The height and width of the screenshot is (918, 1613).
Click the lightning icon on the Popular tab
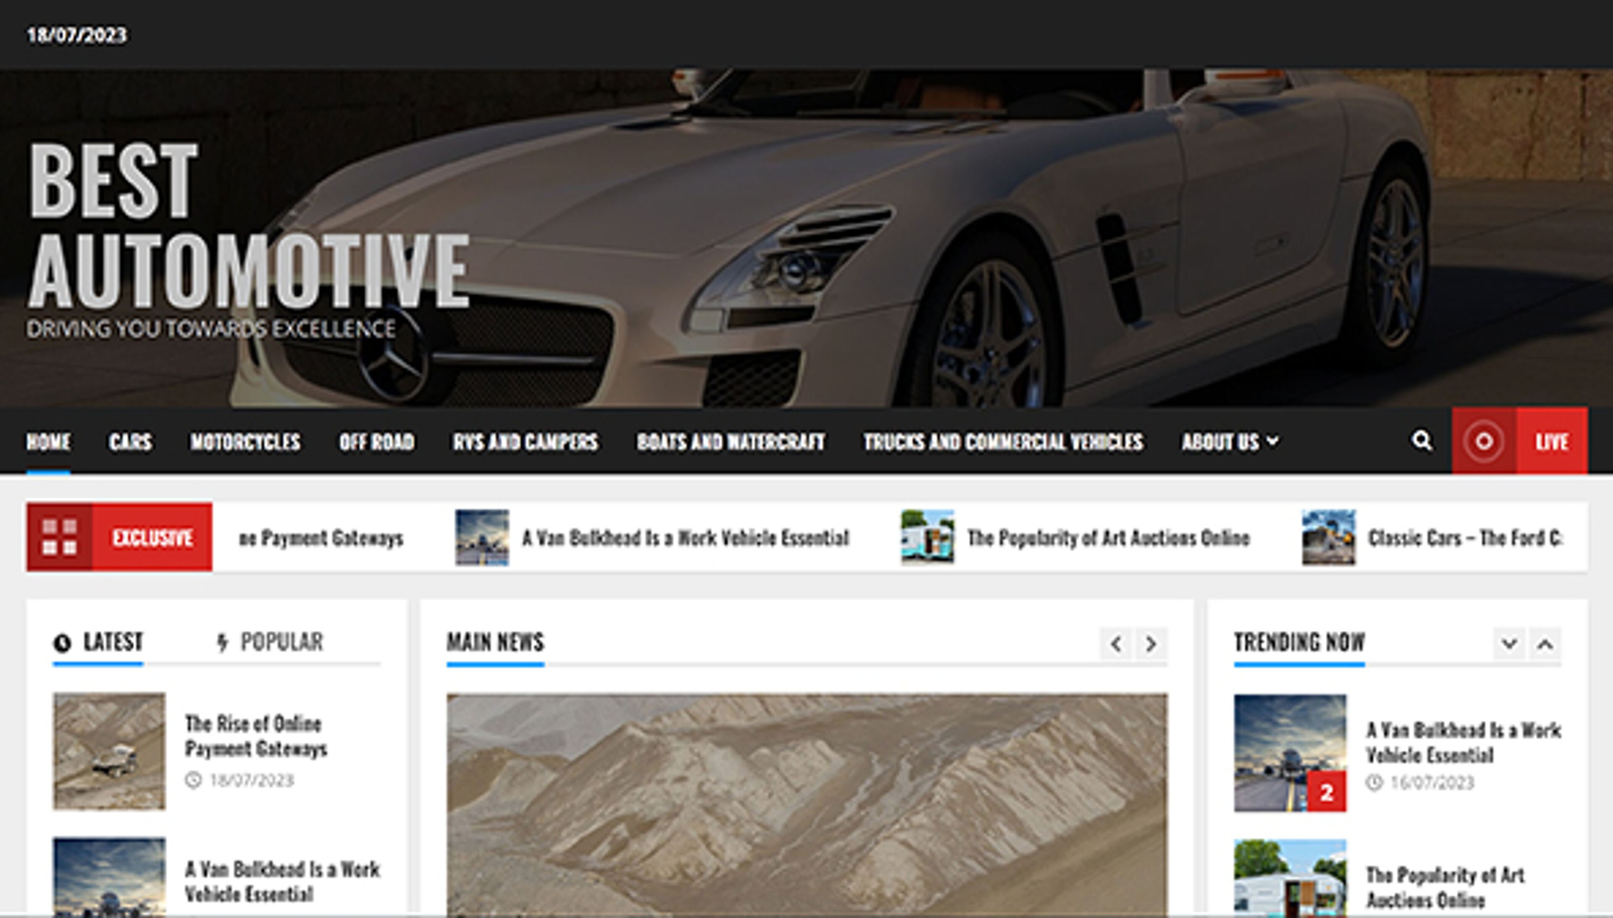(222, 643)
